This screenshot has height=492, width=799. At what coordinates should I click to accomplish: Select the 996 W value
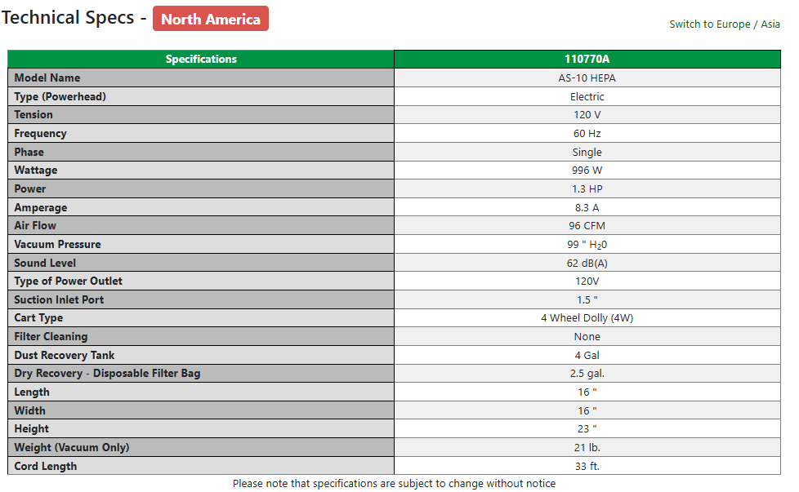coord(587,170)
